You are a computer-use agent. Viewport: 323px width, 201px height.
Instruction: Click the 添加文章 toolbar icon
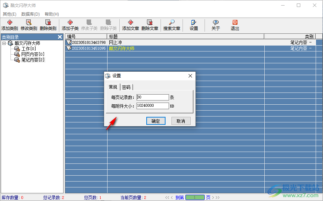point(130,25)
